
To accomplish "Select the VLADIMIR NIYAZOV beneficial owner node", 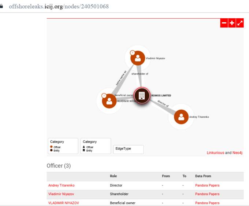I will [109, 100].
